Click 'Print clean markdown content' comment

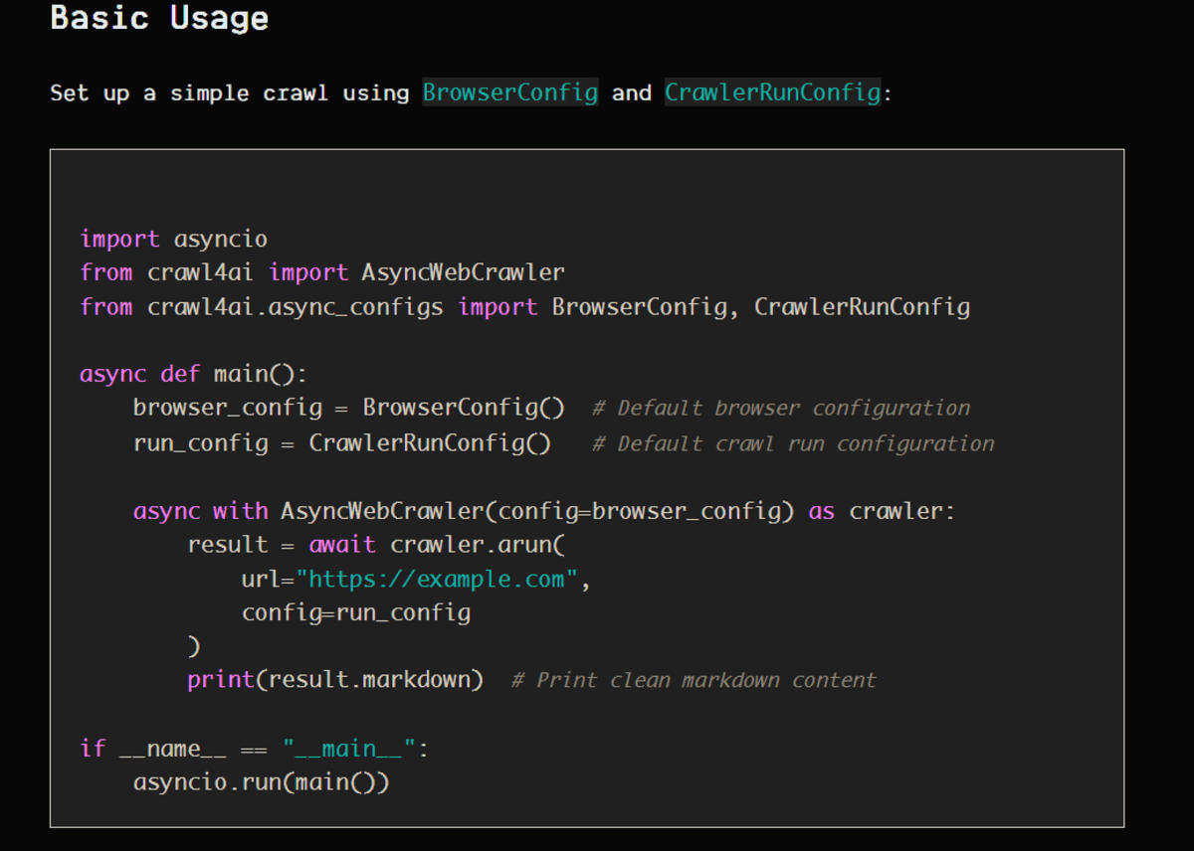coord(694,681)
